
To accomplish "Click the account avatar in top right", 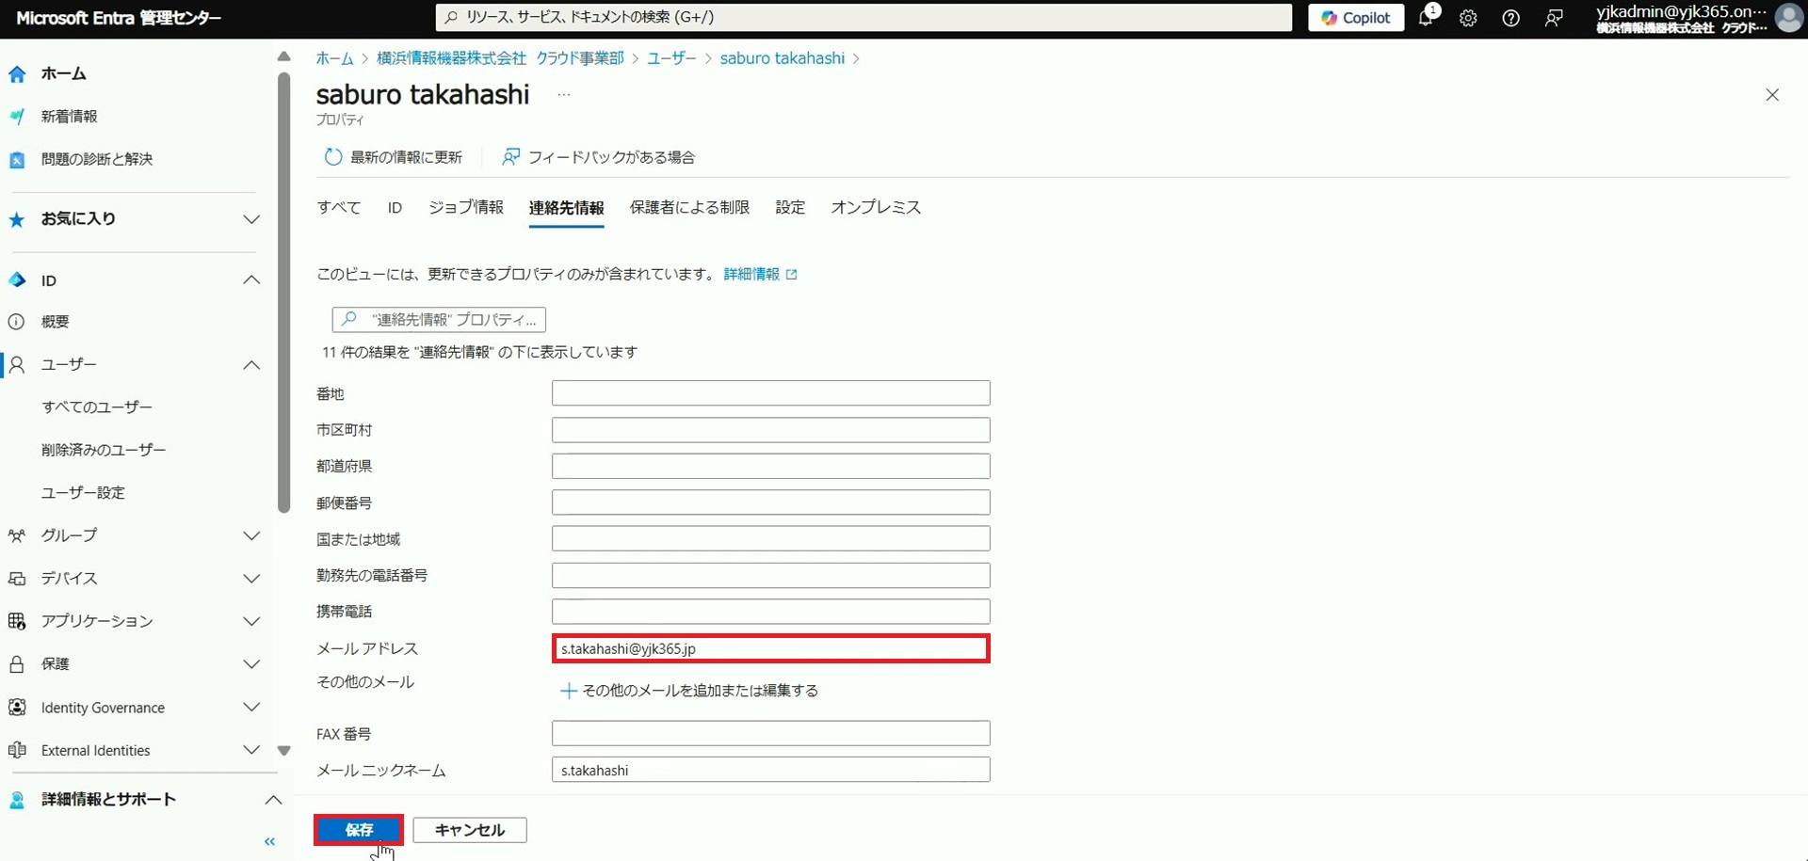I will pyautogui.click(x=1787, y=18).
